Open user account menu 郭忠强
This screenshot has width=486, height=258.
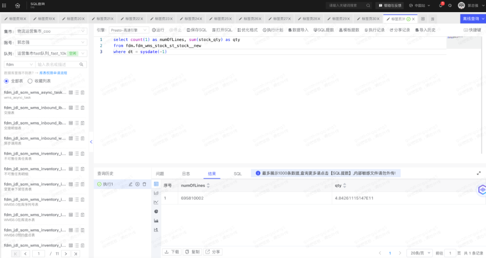471,5
